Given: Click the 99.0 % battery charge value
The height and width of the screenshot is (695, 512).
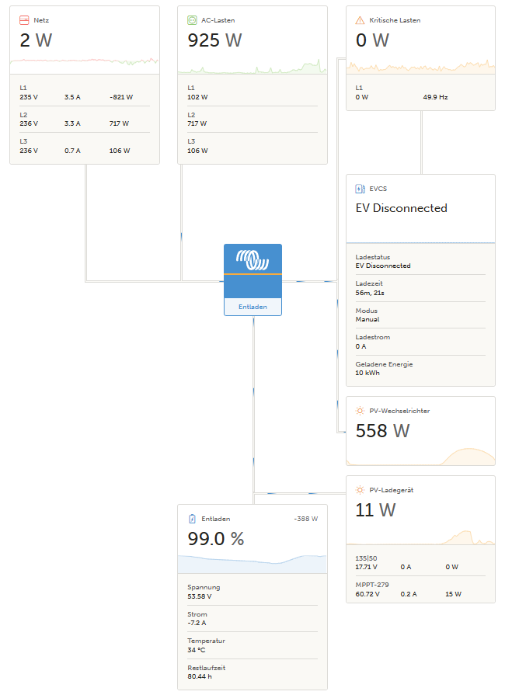Looking at the screenshot, I should tap(216, 539).
